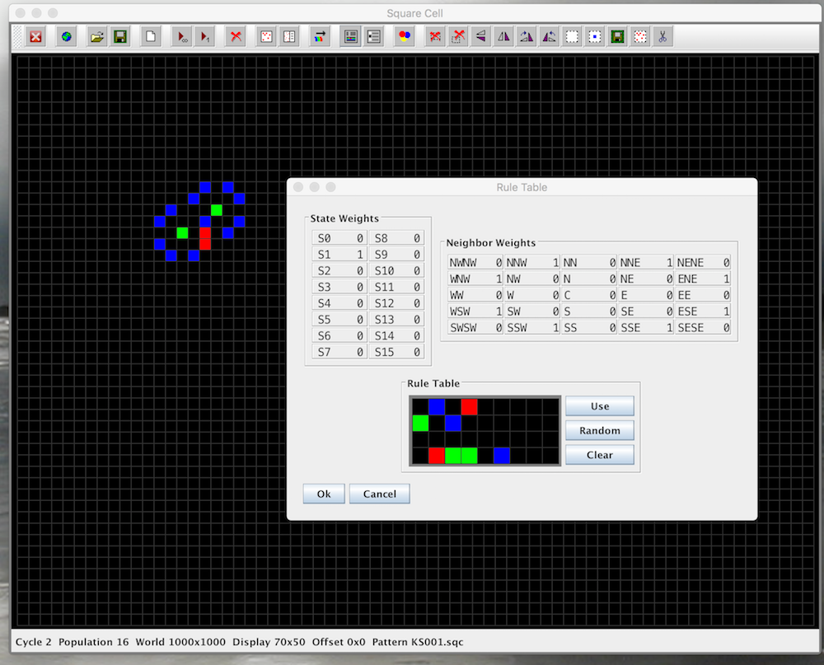This screenshot has width=824, height=665.
Task: Select the S1 state weight field
Action: pos(339,255)
